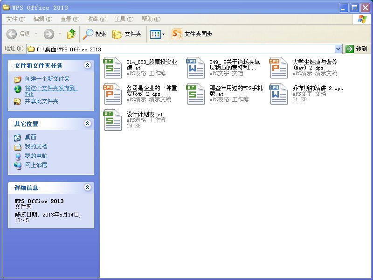Viewport: 373px width, 280px height.
Task: Click the 创建一个新文件夹 link
Action: [47, 79]
